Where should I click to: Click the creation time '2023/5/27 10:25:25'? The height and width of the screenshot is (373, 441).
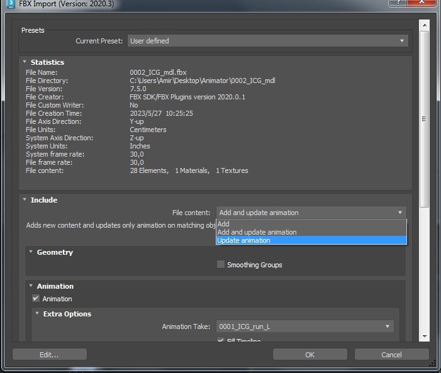(162, 113)
